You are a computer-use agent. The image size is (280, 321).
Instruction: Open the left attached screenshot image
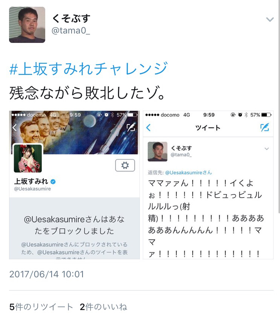[x=74, y=185]
